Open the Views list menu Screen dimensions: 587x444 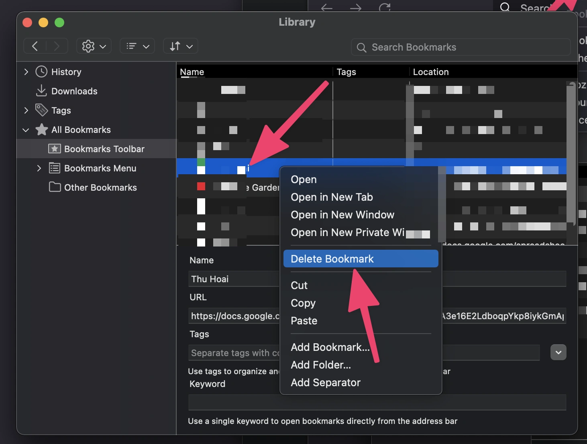pyautogui.click(x=137, y=46)
